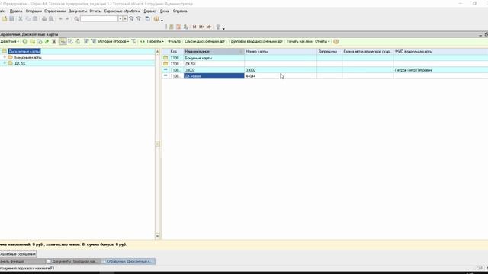
Task: Expand the Бонусные карты tree node
Action: click(5, 57)
